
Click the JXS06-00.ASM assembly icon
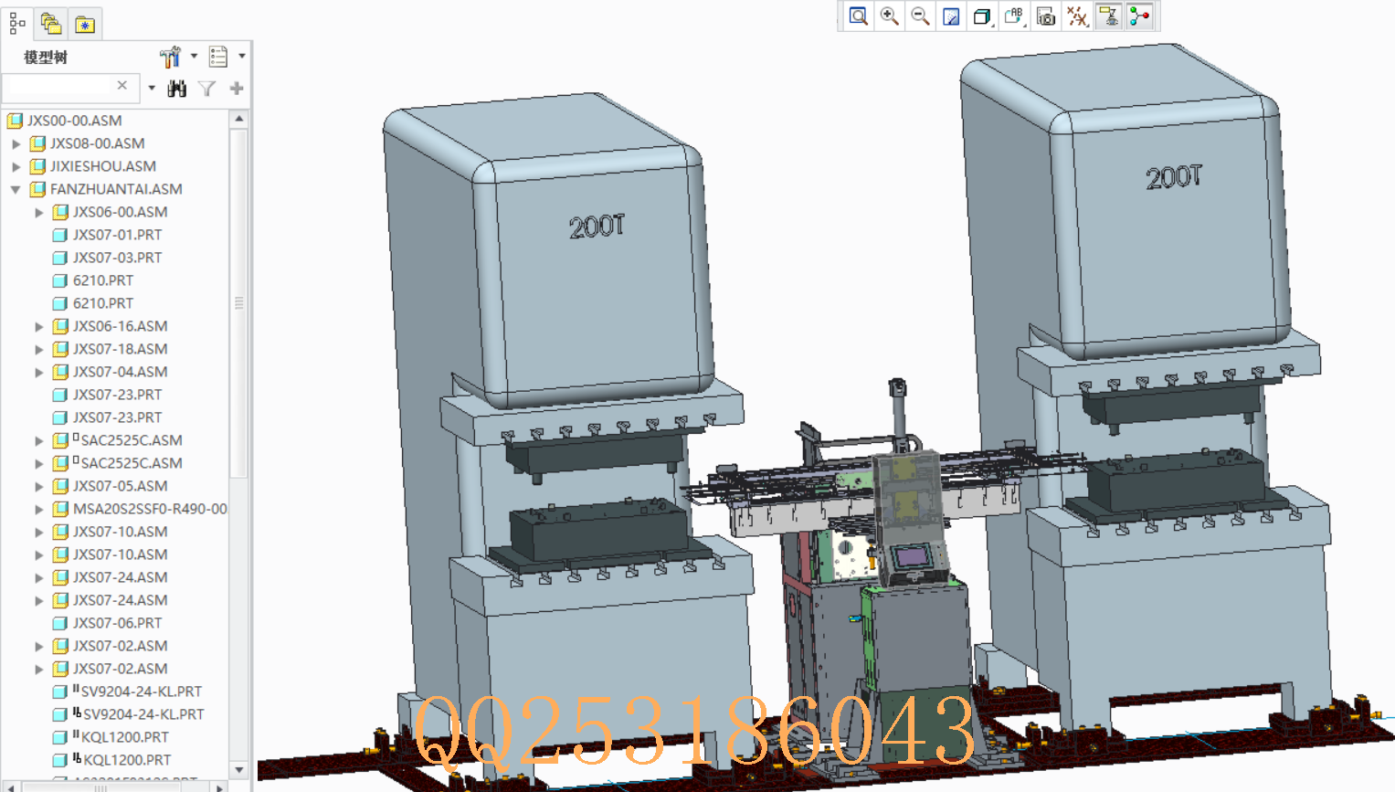click(x=60, y=212)
